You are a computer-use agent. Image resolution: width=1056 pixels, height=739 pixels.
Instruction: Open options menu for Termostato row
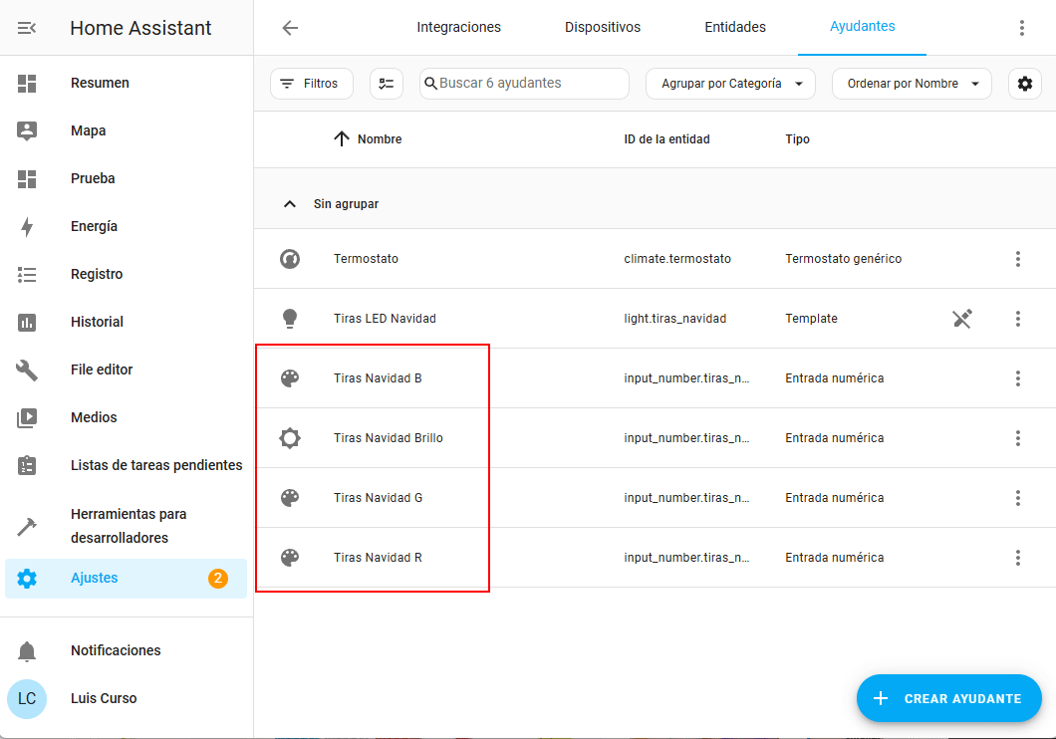coord(1017,259)
